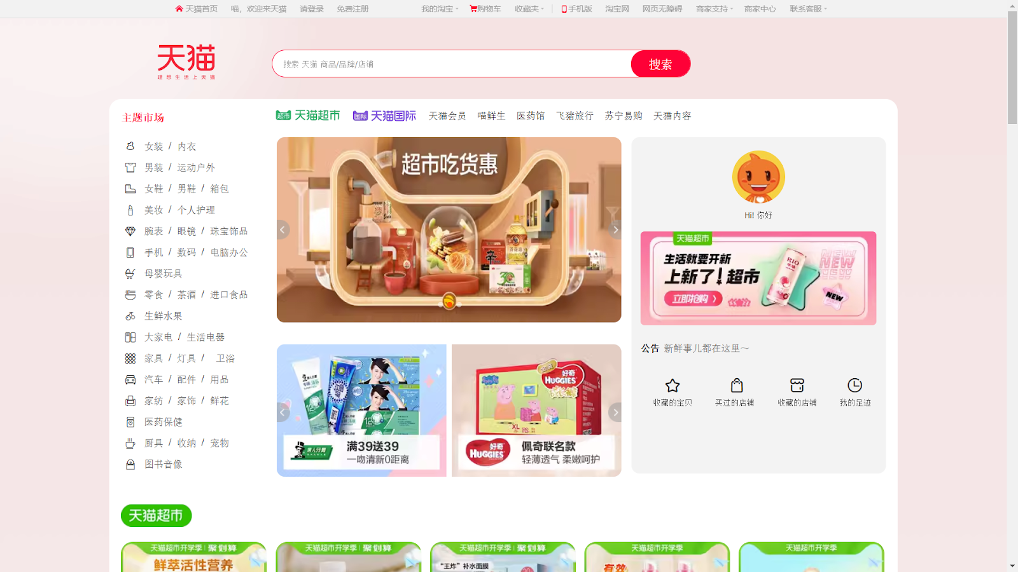Open 收藏的店铺 store icon

[x=797, y=385]
